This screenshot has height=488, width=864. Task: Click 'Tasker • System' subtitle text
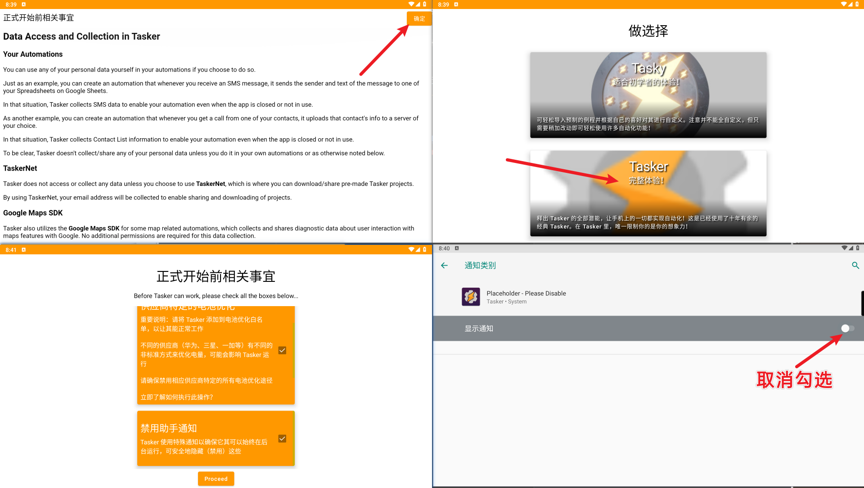(506, 302)
